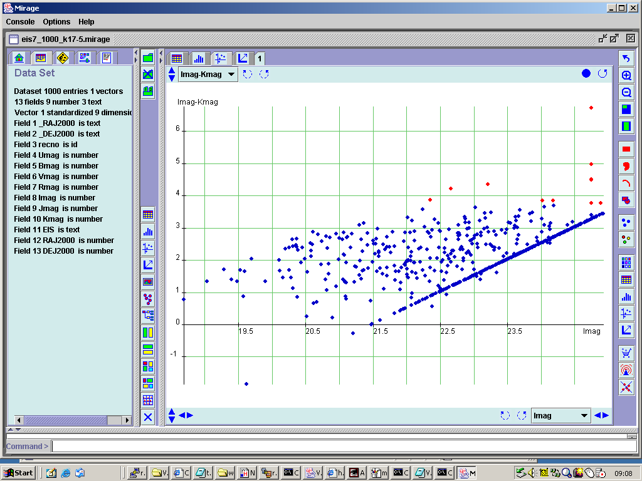Click the tree diagram icon in left toolbar
The image size is (642, 481).
(148, 315)
